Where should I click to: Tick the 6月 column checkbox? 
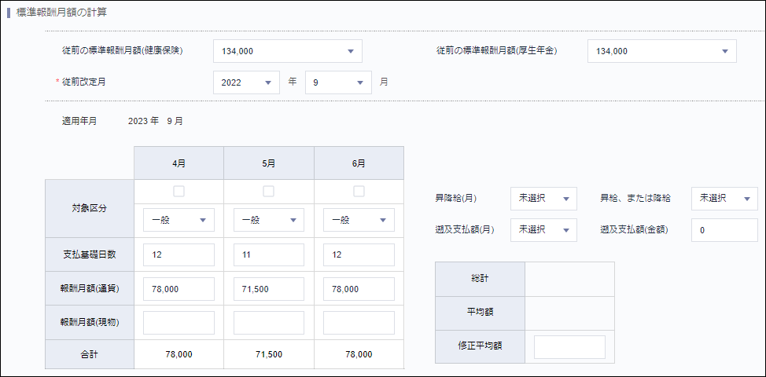coord(359,191)
